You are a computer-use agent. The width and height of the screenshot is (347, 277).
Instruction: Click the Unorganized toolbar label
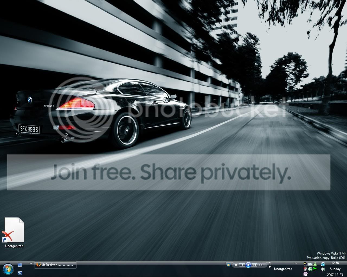click(283, 269)
